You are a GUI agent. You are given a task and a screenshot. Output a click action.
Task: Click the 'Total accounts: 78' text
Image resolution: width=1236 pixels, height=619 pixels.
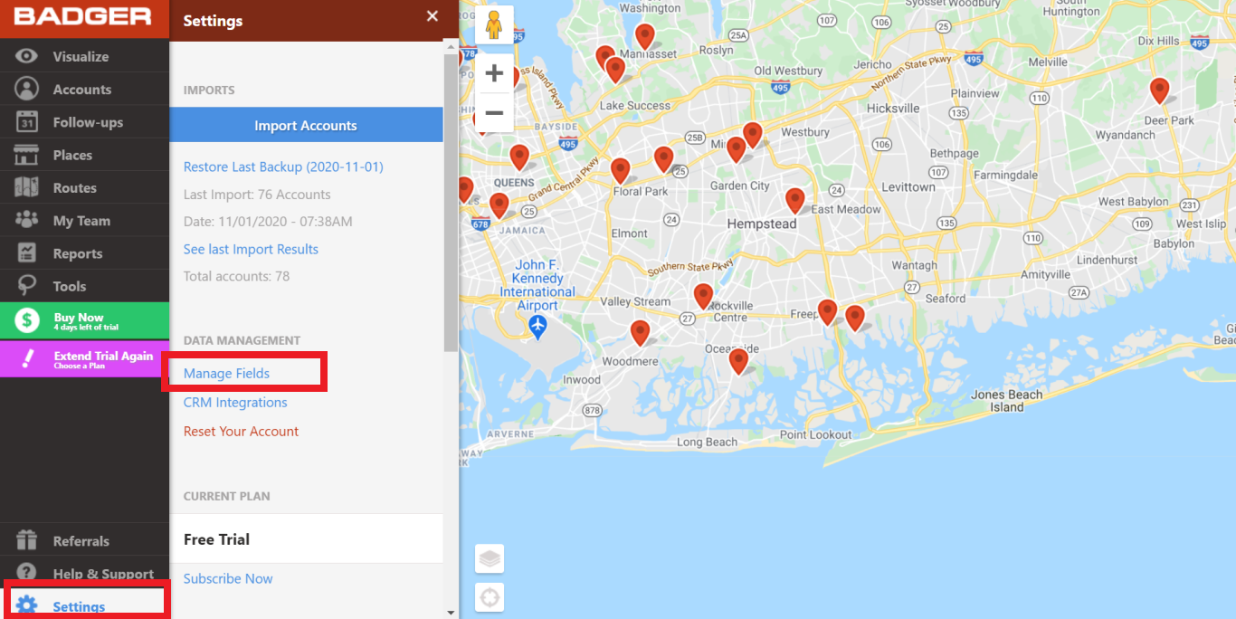tap(236, 276)
